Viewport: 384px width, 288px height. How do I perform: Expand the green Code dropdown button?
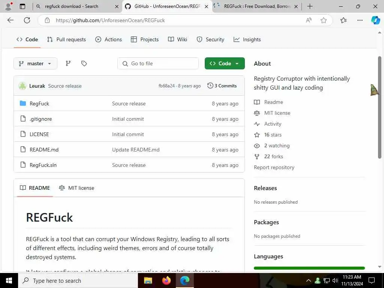[225, 63]
